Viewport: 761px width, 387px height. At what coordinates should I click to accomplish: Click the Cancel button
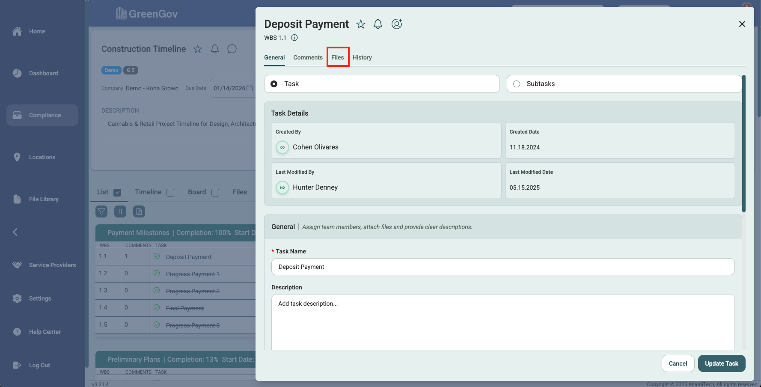[678, 363]
